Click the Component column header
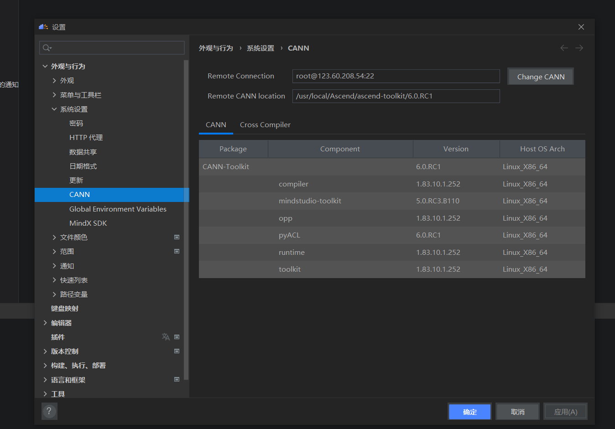615x429 pixels. (340, 149)
